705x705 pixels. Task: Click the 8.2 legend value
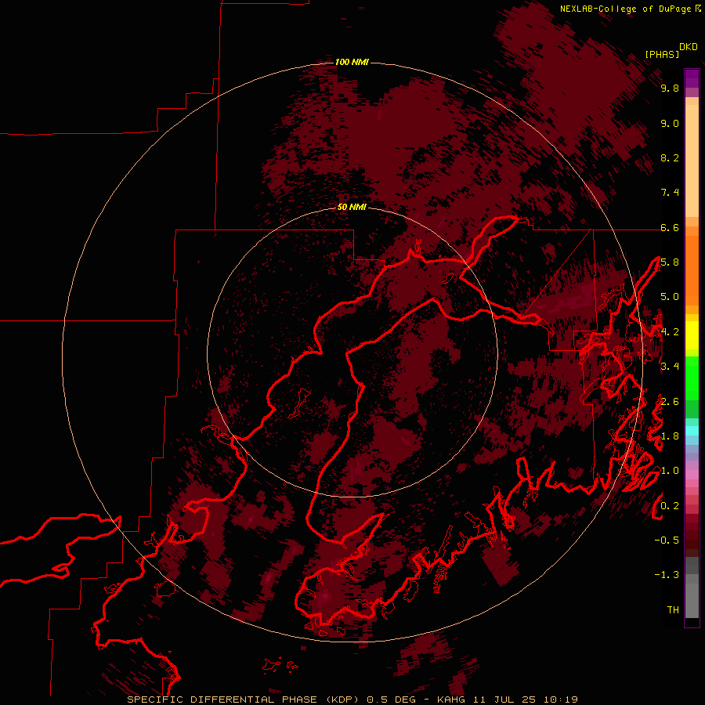click(x=670, y=157)
